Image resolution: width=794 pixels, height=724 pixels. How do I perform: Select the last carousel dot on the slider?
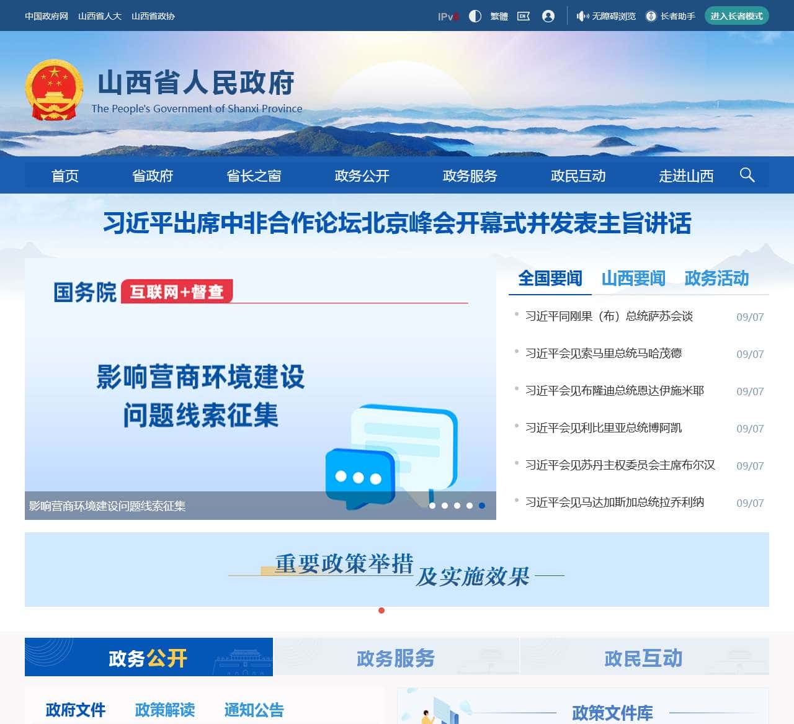tap(482, 505)
